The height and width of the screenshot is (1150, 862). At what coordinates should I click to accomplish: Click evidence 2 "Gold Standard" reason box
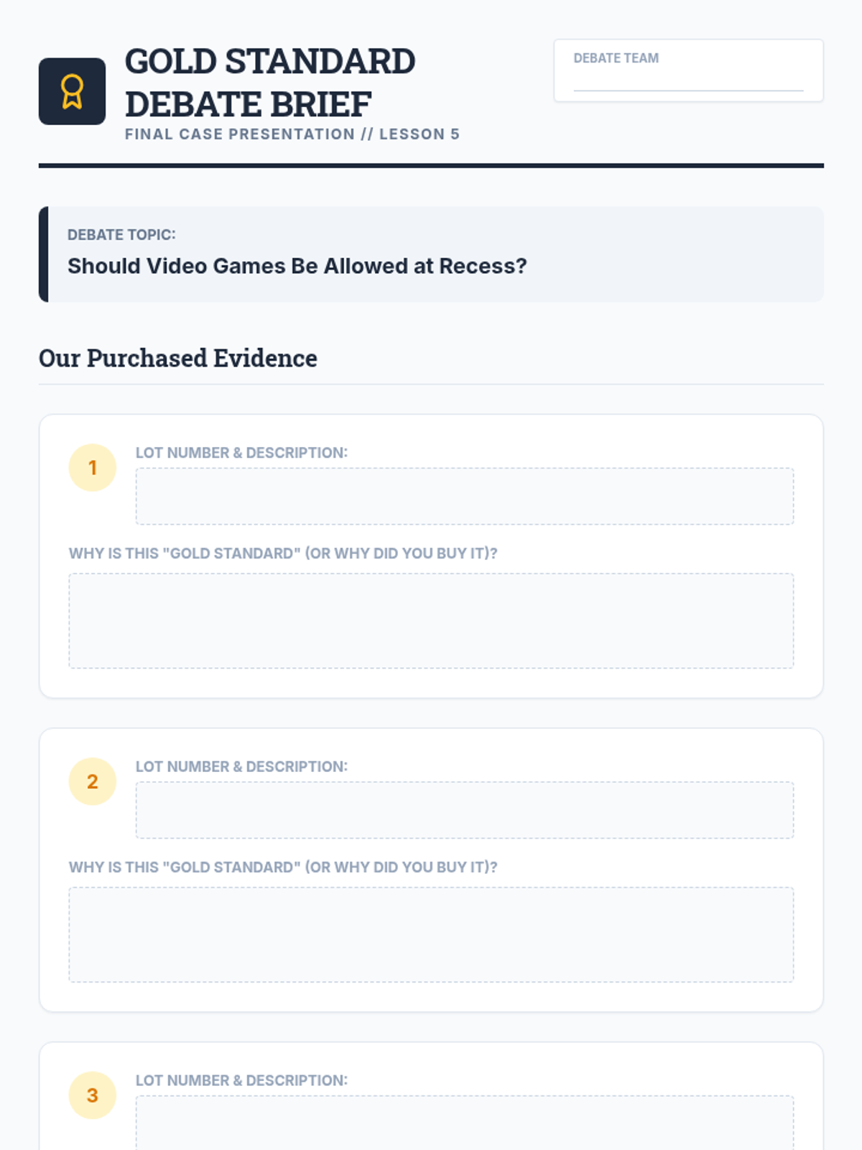(431, 934)
